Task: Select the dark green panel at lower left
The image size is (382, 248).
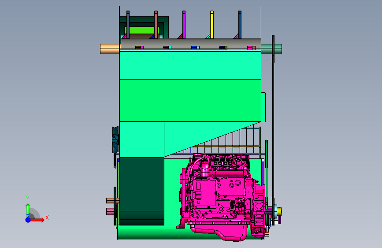Action: pos(142,191)
